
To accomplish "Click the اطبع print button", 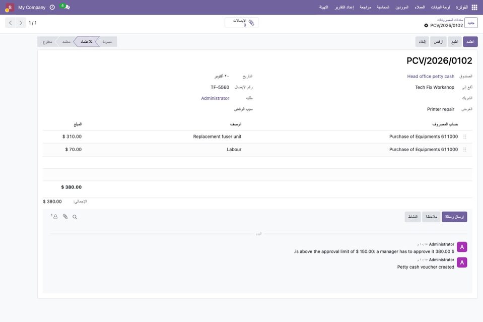I will 455,42.
